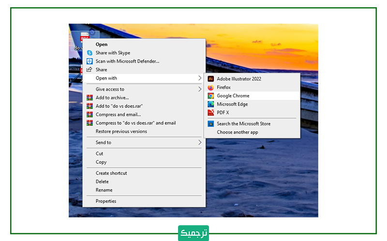
Task: Open with PDF X
Action: pos(252,113)
